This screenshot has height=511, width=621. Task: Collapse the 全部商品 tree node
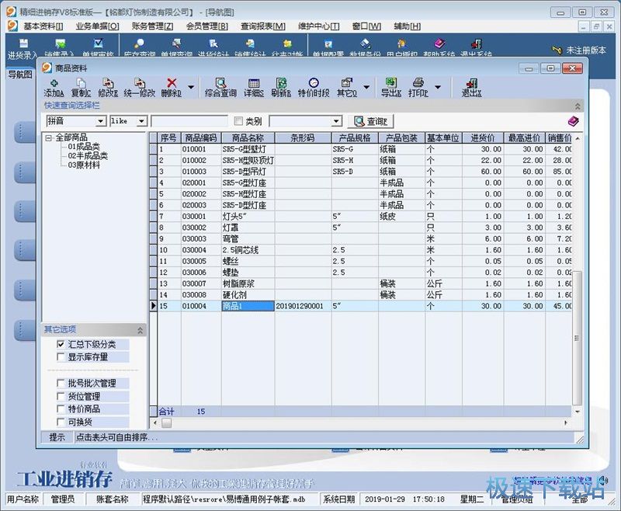(49, 138)
